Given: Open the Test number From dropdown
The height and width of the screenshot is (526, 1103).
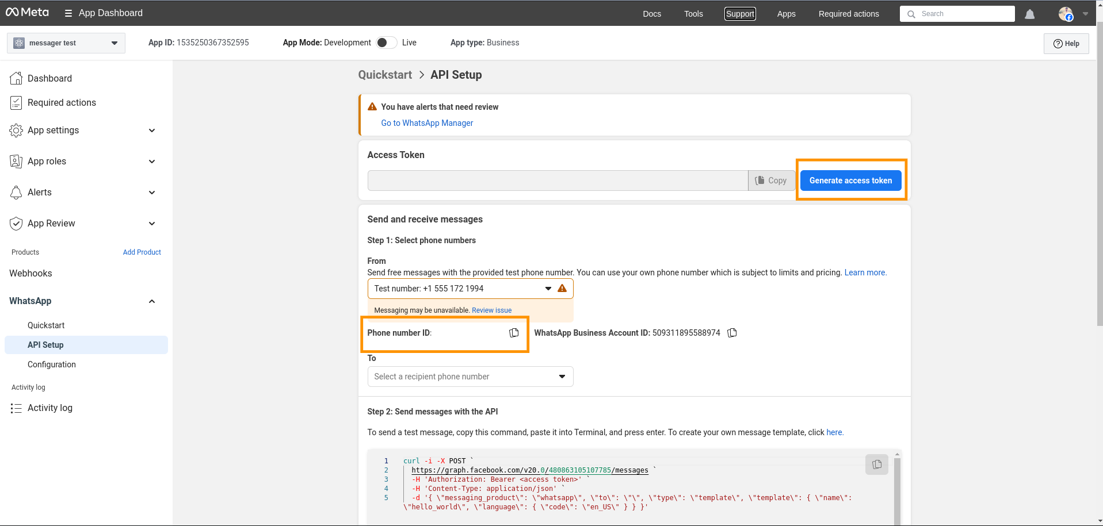Looking at the screenshot, I should (470, 289).
